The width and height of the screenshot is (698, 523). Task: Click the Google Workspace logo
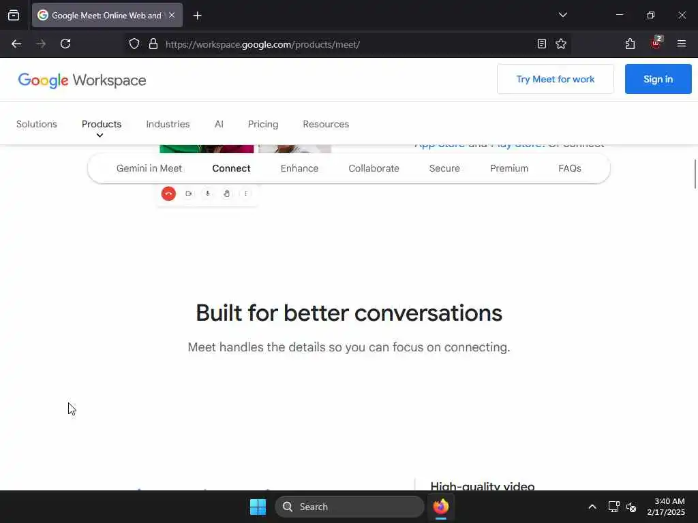coord(82,80)
